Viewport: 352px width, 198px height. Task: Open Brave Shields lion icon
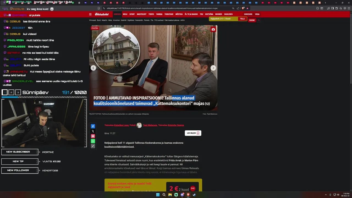(x=243, y=8)
